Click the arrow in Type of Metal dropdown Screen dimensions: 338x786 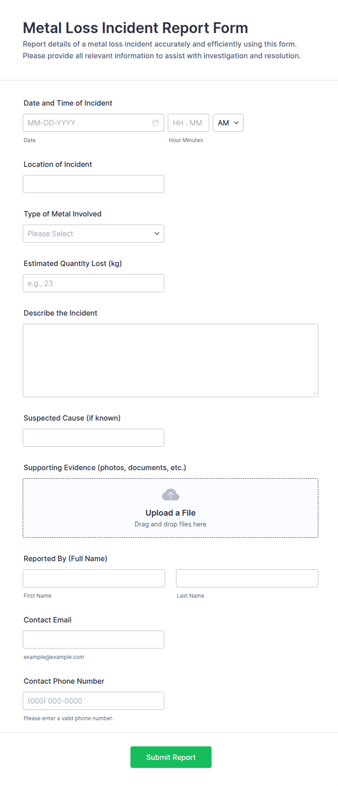click(x=157, y=234)
